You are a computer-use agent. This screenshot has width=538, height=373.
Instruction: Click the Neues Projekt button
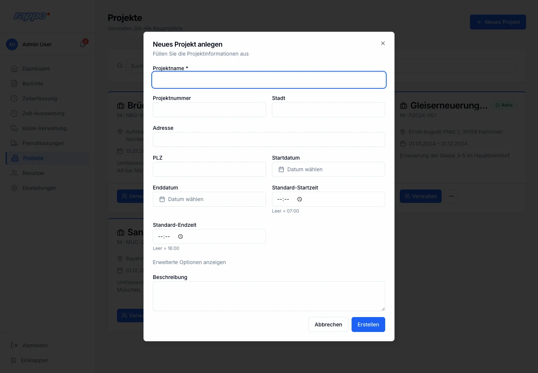click(x=498, y=22)
